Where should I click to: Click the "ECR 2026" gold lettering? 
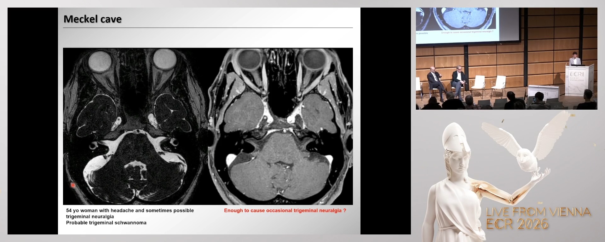(517, 224)
